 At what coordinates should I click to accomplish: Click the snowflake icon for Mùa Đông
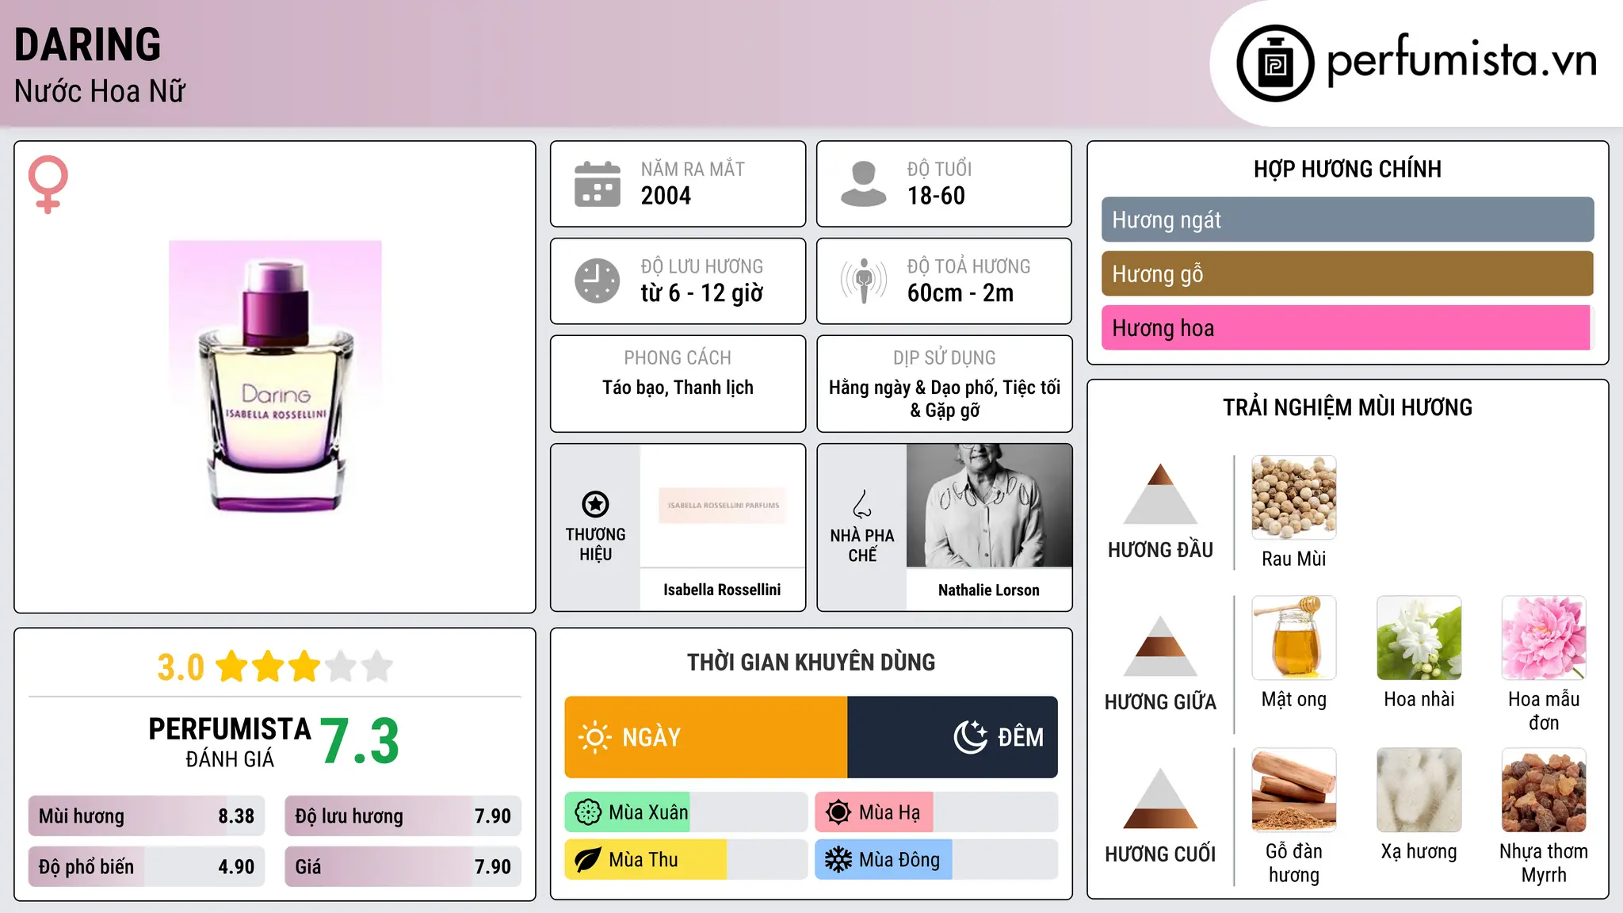(838, 860)
